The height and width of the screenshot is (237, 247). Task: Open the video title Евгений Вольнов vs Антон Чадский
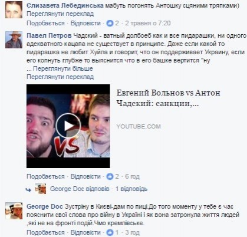coord(169,98)
